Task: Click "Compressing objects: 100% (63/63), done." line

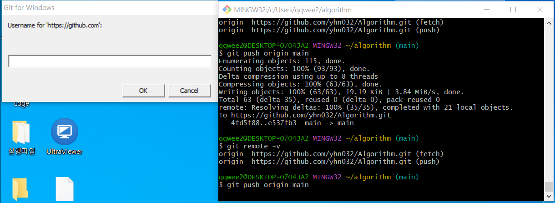Action: [x=300, y=84]
